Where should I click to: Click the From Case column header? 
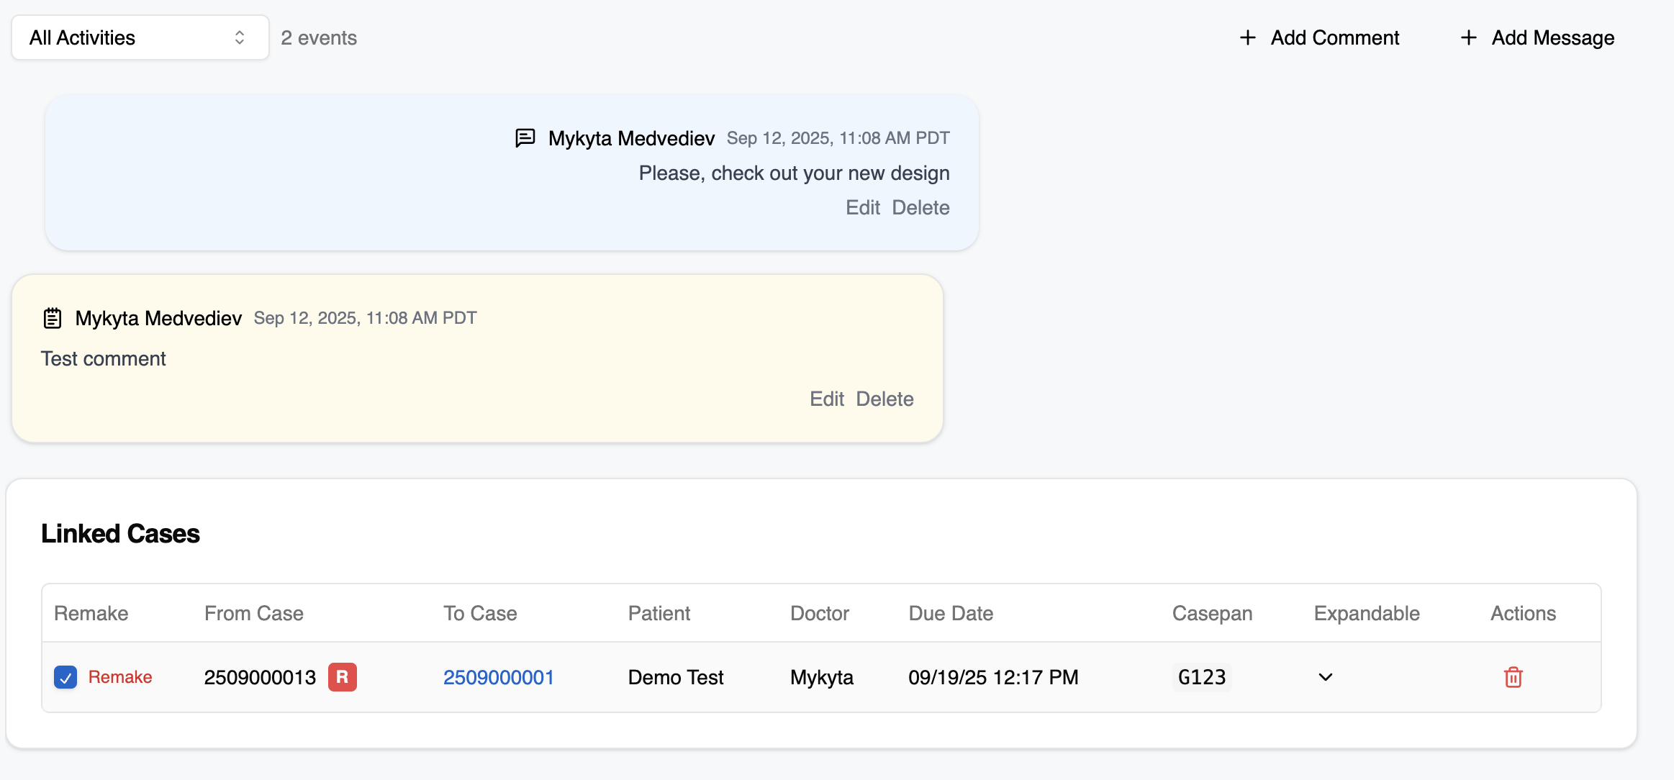[x=253, y=613]
